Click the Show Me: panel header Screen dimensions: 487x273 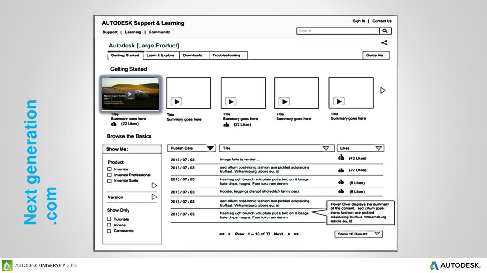[x=132, y=149]
